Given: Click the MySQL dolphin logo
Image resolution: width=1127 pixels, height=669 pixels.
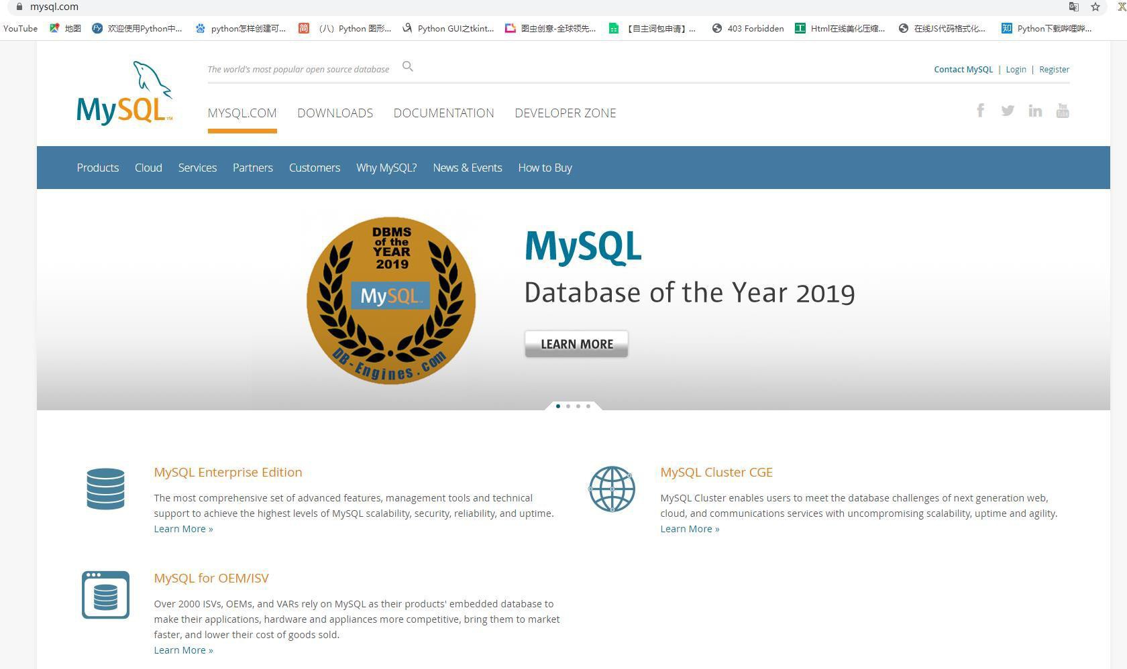Looking at the screenshot, I should (124, 93).
